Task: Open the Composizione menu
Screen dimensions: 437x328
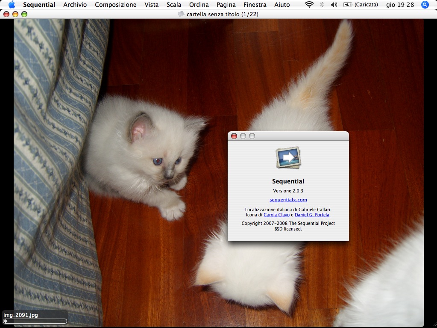Action: pos(116,5)
